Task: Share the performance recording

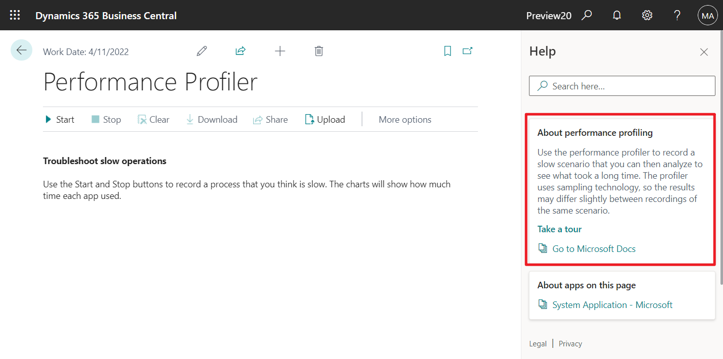Action: pyautogui.click(x=270, y=119)
